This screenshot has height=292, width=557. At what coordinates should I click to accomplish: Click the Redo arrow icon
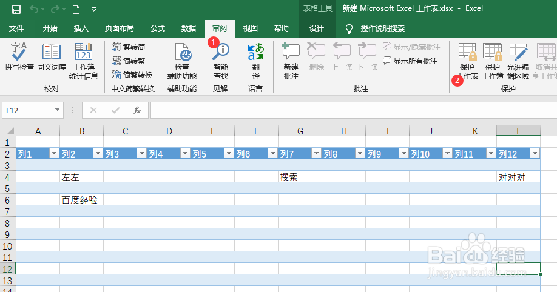click(x=55, y=10)
